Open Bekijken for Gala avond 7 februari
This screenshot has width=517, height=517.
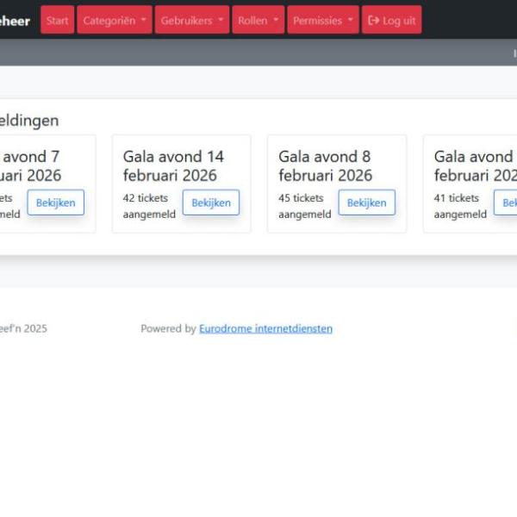pos(55,202)
